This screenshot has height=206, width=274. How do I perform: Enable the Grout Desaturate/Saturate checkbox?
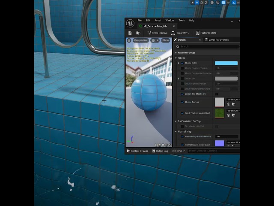click(x=182, y=89)
